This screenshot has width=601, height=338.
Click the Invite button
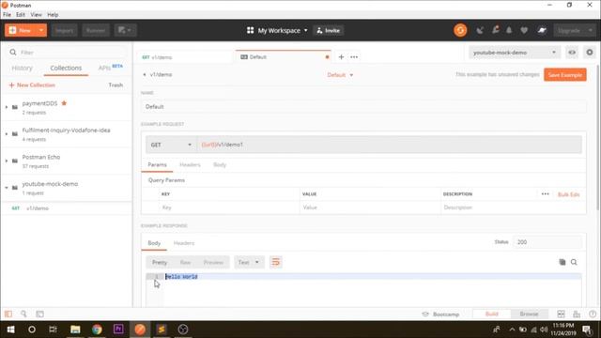329,30
